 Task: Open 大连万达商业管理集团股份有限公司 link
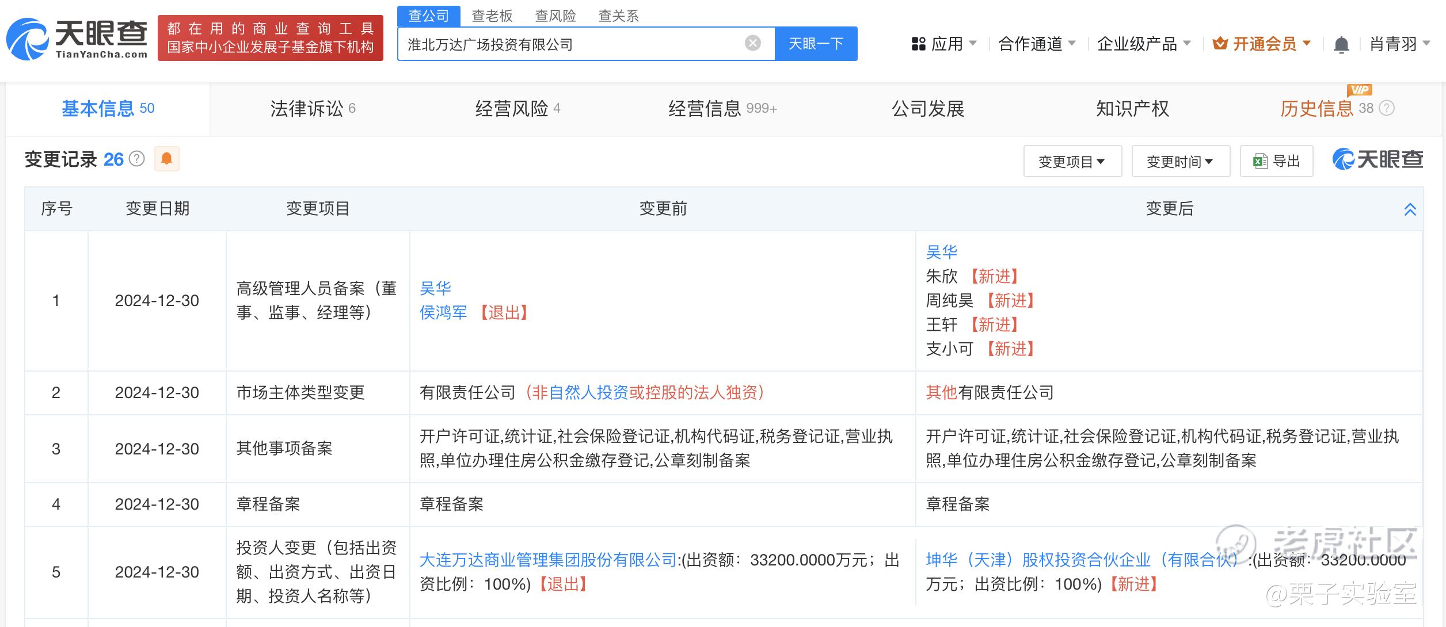(x=548, y=560)
